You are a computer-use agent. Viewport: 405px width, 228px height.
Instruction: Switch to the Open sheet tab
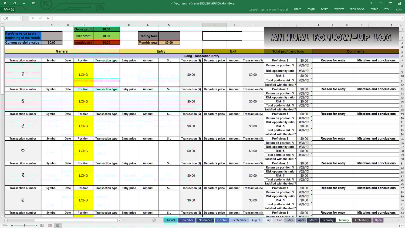(378, 220)
